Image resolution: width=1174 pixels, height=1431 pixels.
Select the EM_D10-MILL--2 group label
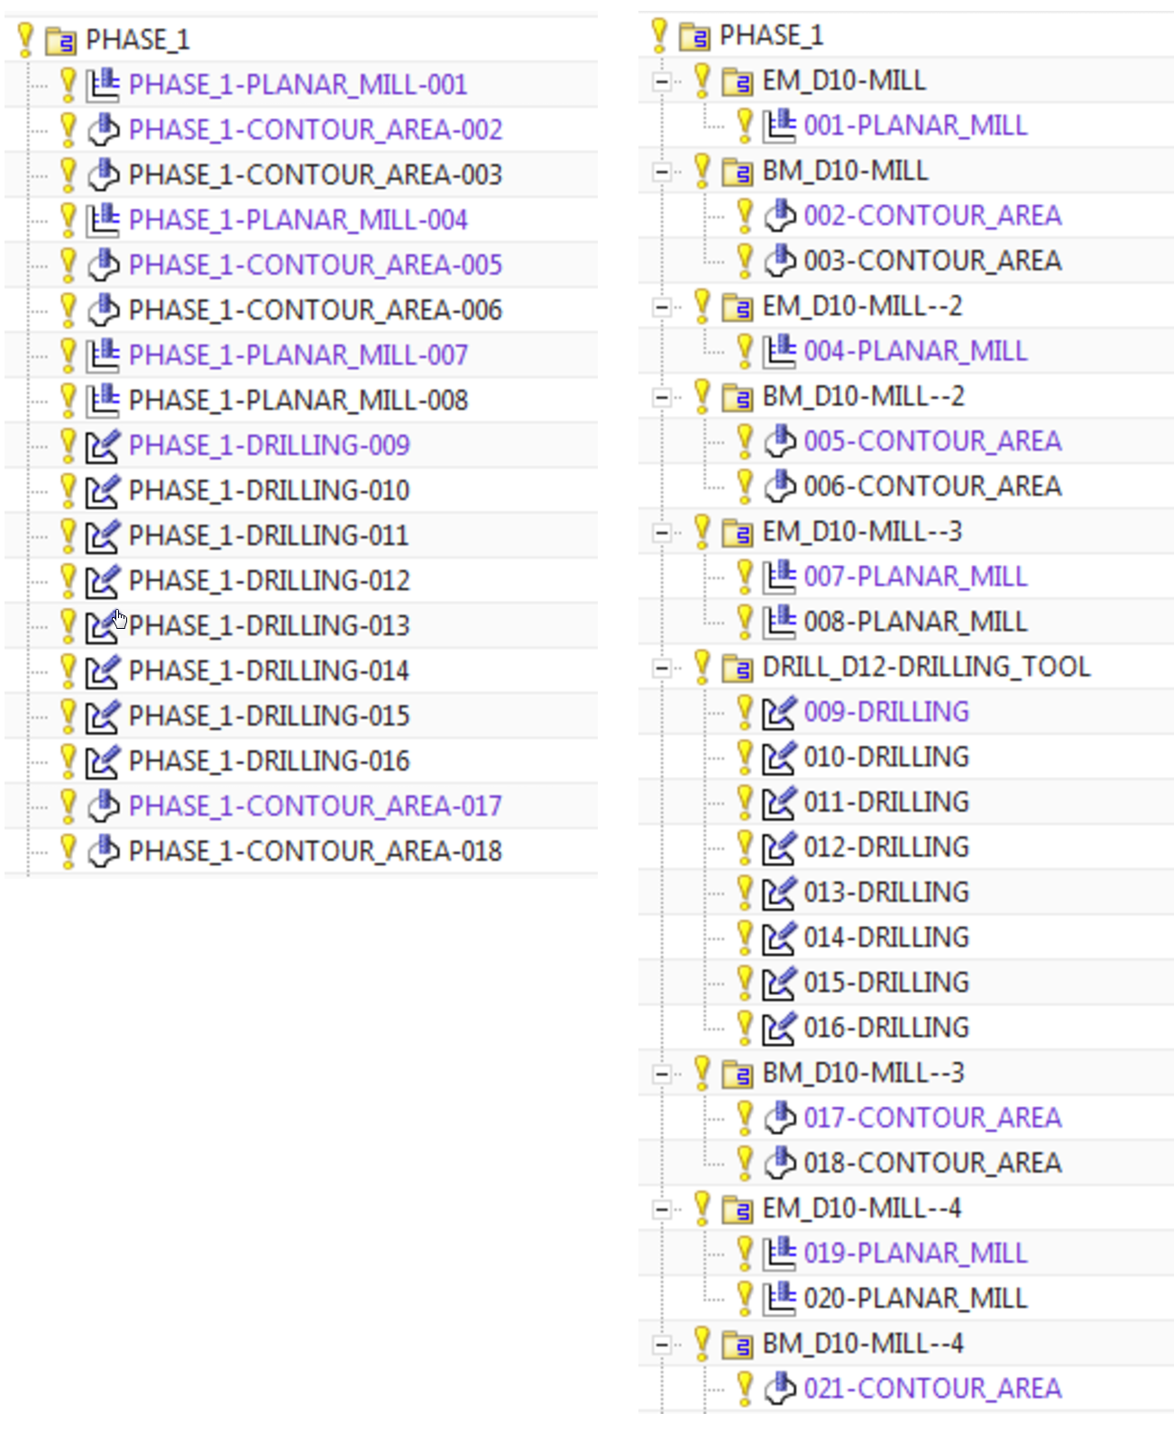pyautogui.click(x=862, y=306)
